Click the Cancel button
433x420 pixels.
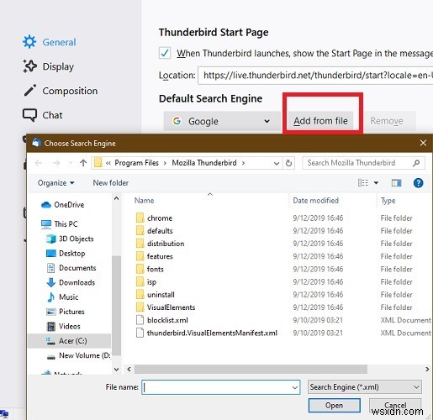[395, 405]
